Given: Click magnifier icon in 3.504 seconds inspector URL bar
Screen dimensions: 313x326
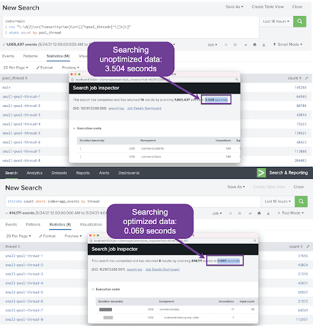Looking at the screenshot, I should coord(237,80).
